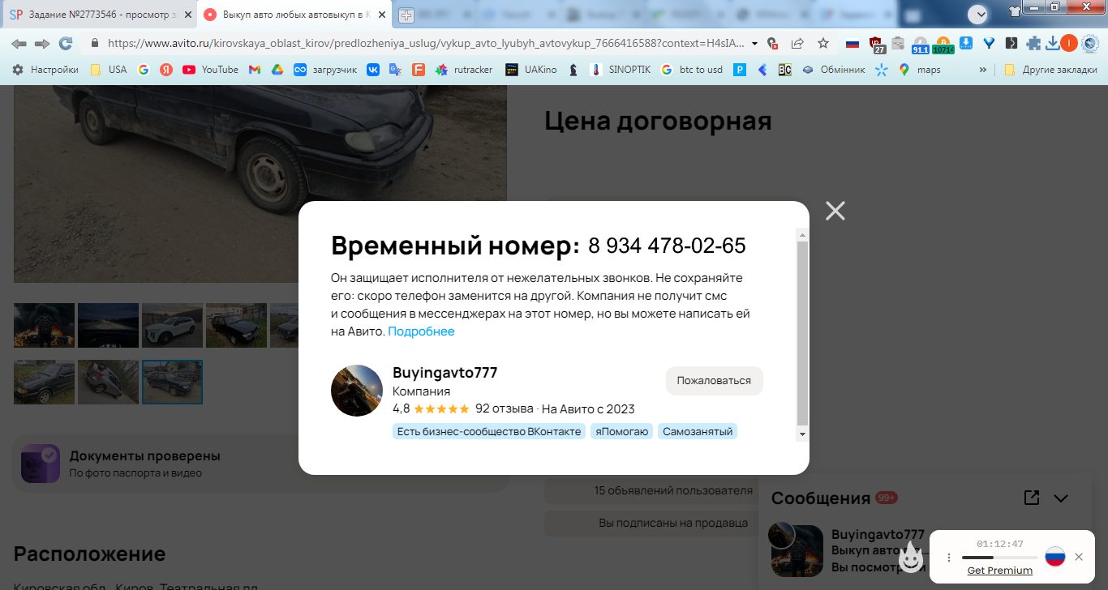The height and width of the screenshot is (590, 1108).
Task: Open the Buyingavto777 seller name in the popup
Action: point(444,373)
